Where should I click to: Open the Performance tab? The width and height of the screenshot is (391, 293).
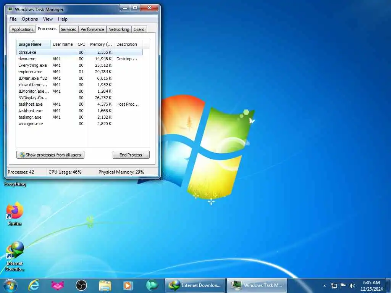92,29
